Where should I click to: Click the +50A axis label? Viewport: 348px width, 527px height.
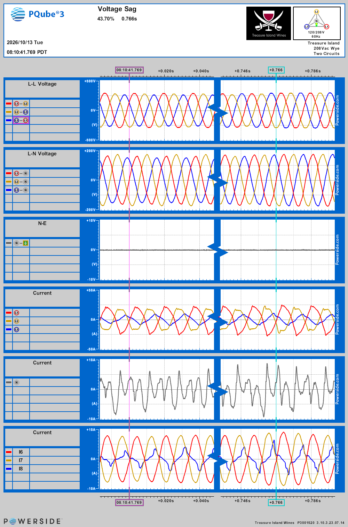click(91, 290)
